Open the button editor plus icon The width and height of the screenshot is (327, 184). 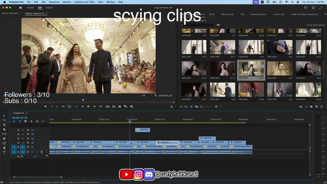(172, 107)
